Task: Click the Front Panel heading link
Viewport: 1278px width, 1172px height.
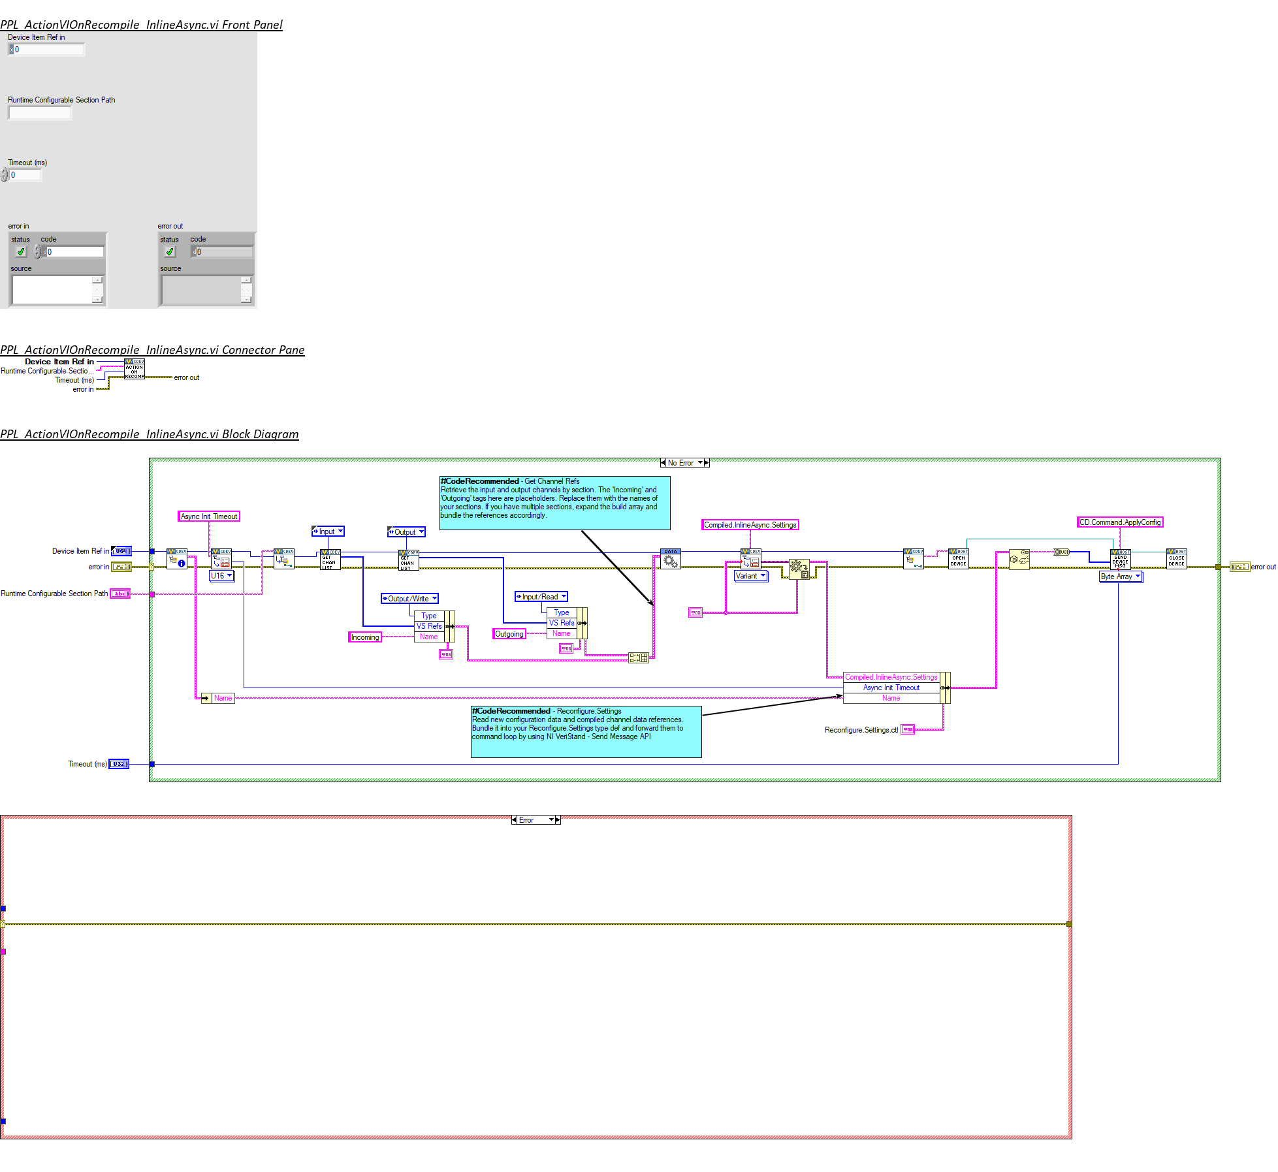Action: [141, 25]
